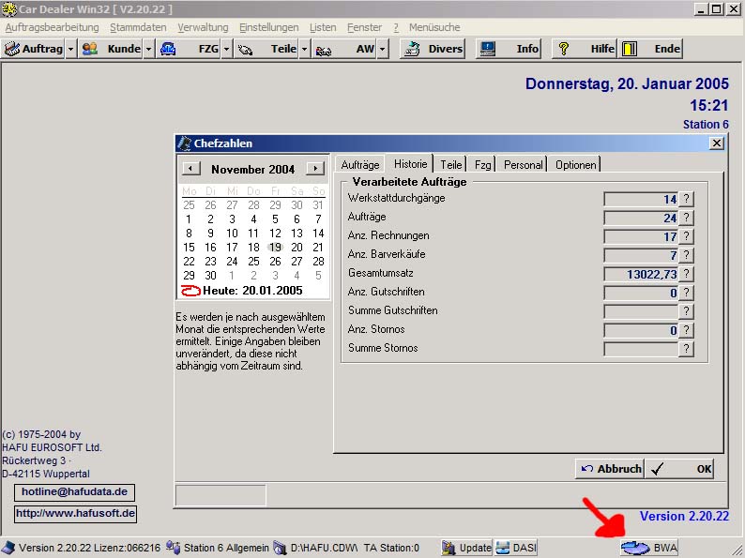Go to next month in calendar

click(x=315, y=169)
